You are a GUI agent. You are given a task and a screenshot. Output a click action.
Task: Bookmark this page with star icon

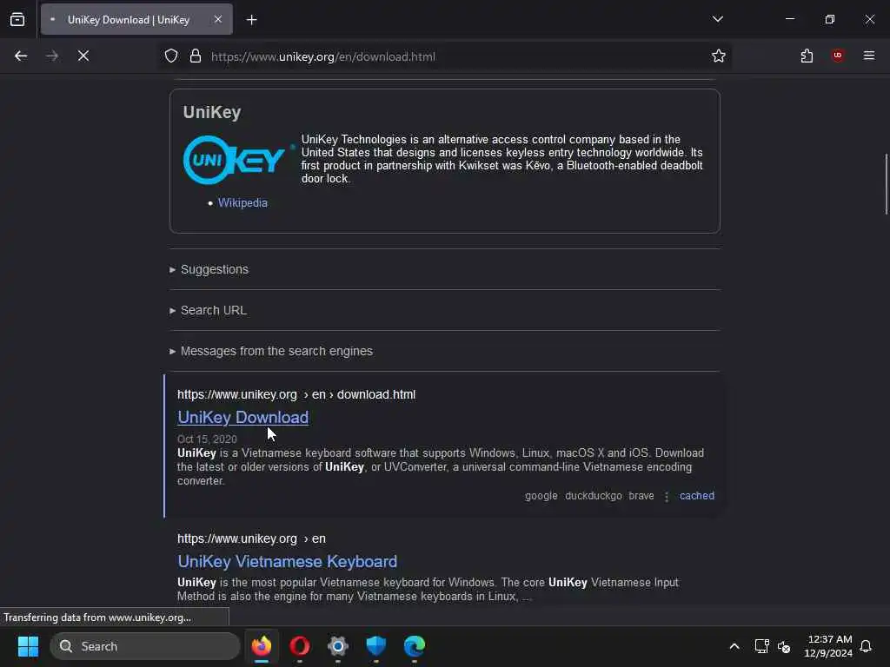[719, 56]
